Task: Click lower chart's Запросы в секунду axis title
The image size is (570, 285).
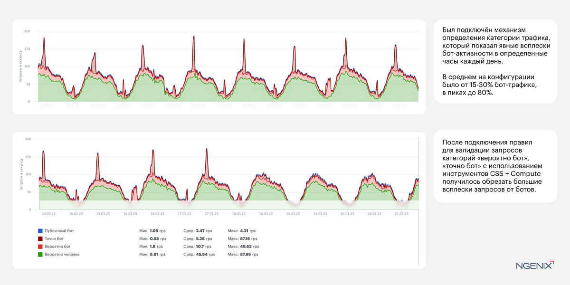Action: pyautogui.click(x=22, y=174)
